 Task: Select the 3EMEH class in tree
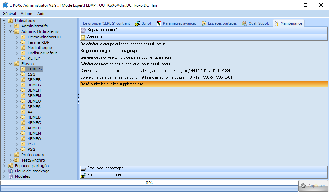pos(34,90)
